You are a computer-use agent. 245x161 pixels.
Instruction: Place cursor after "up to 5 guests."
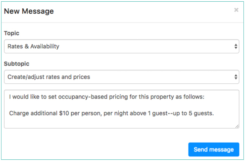pos(214,113)
